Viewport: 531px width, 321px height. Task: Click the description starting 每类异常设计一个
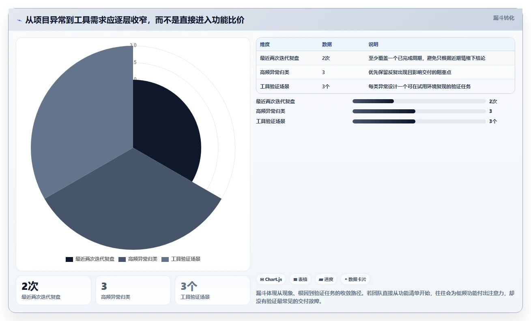[x=419, y=87]
